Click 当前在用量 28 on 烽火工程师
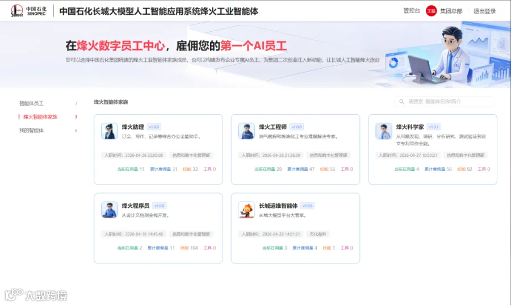 [268, 169]
